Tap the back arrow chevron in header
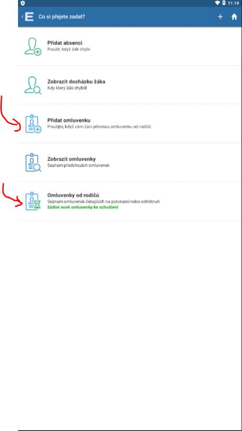This screenshot has height=431, width=242. (22, 17)
